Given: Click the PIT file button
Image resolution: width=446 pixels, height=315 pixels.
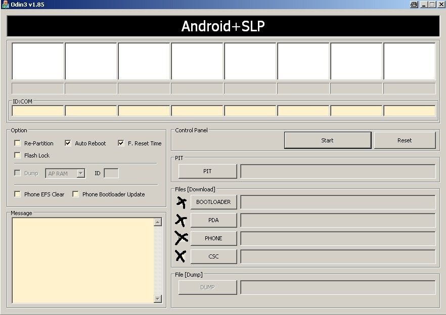Looking at the screenshot, I should [x=207, y=171].
